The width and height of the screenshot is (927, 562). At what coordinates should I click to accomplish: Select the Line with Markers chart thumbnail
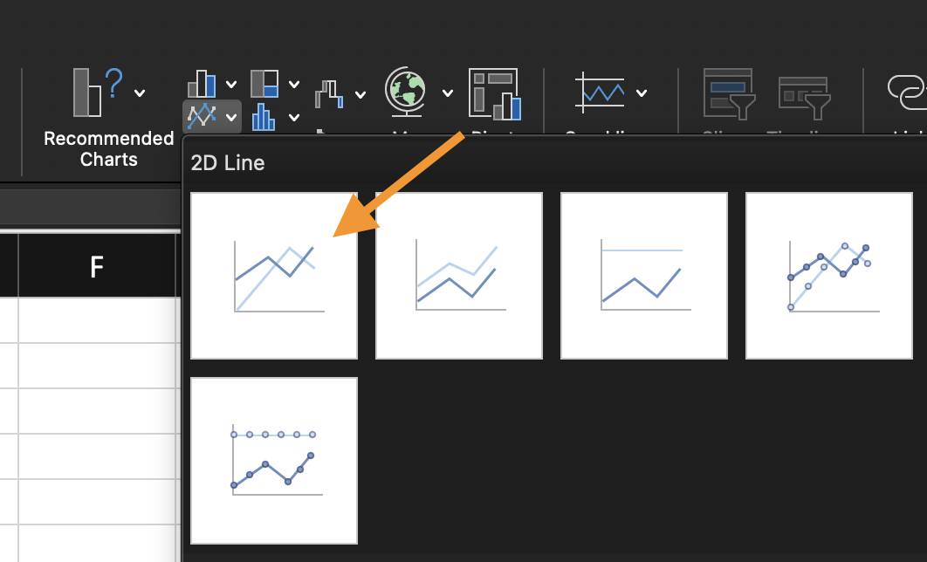tap(829, 276)
